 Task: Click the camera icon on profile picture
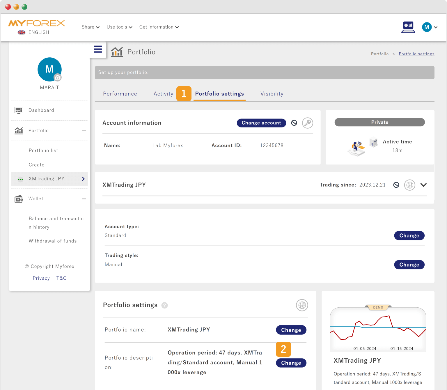[x=58, y=77]
